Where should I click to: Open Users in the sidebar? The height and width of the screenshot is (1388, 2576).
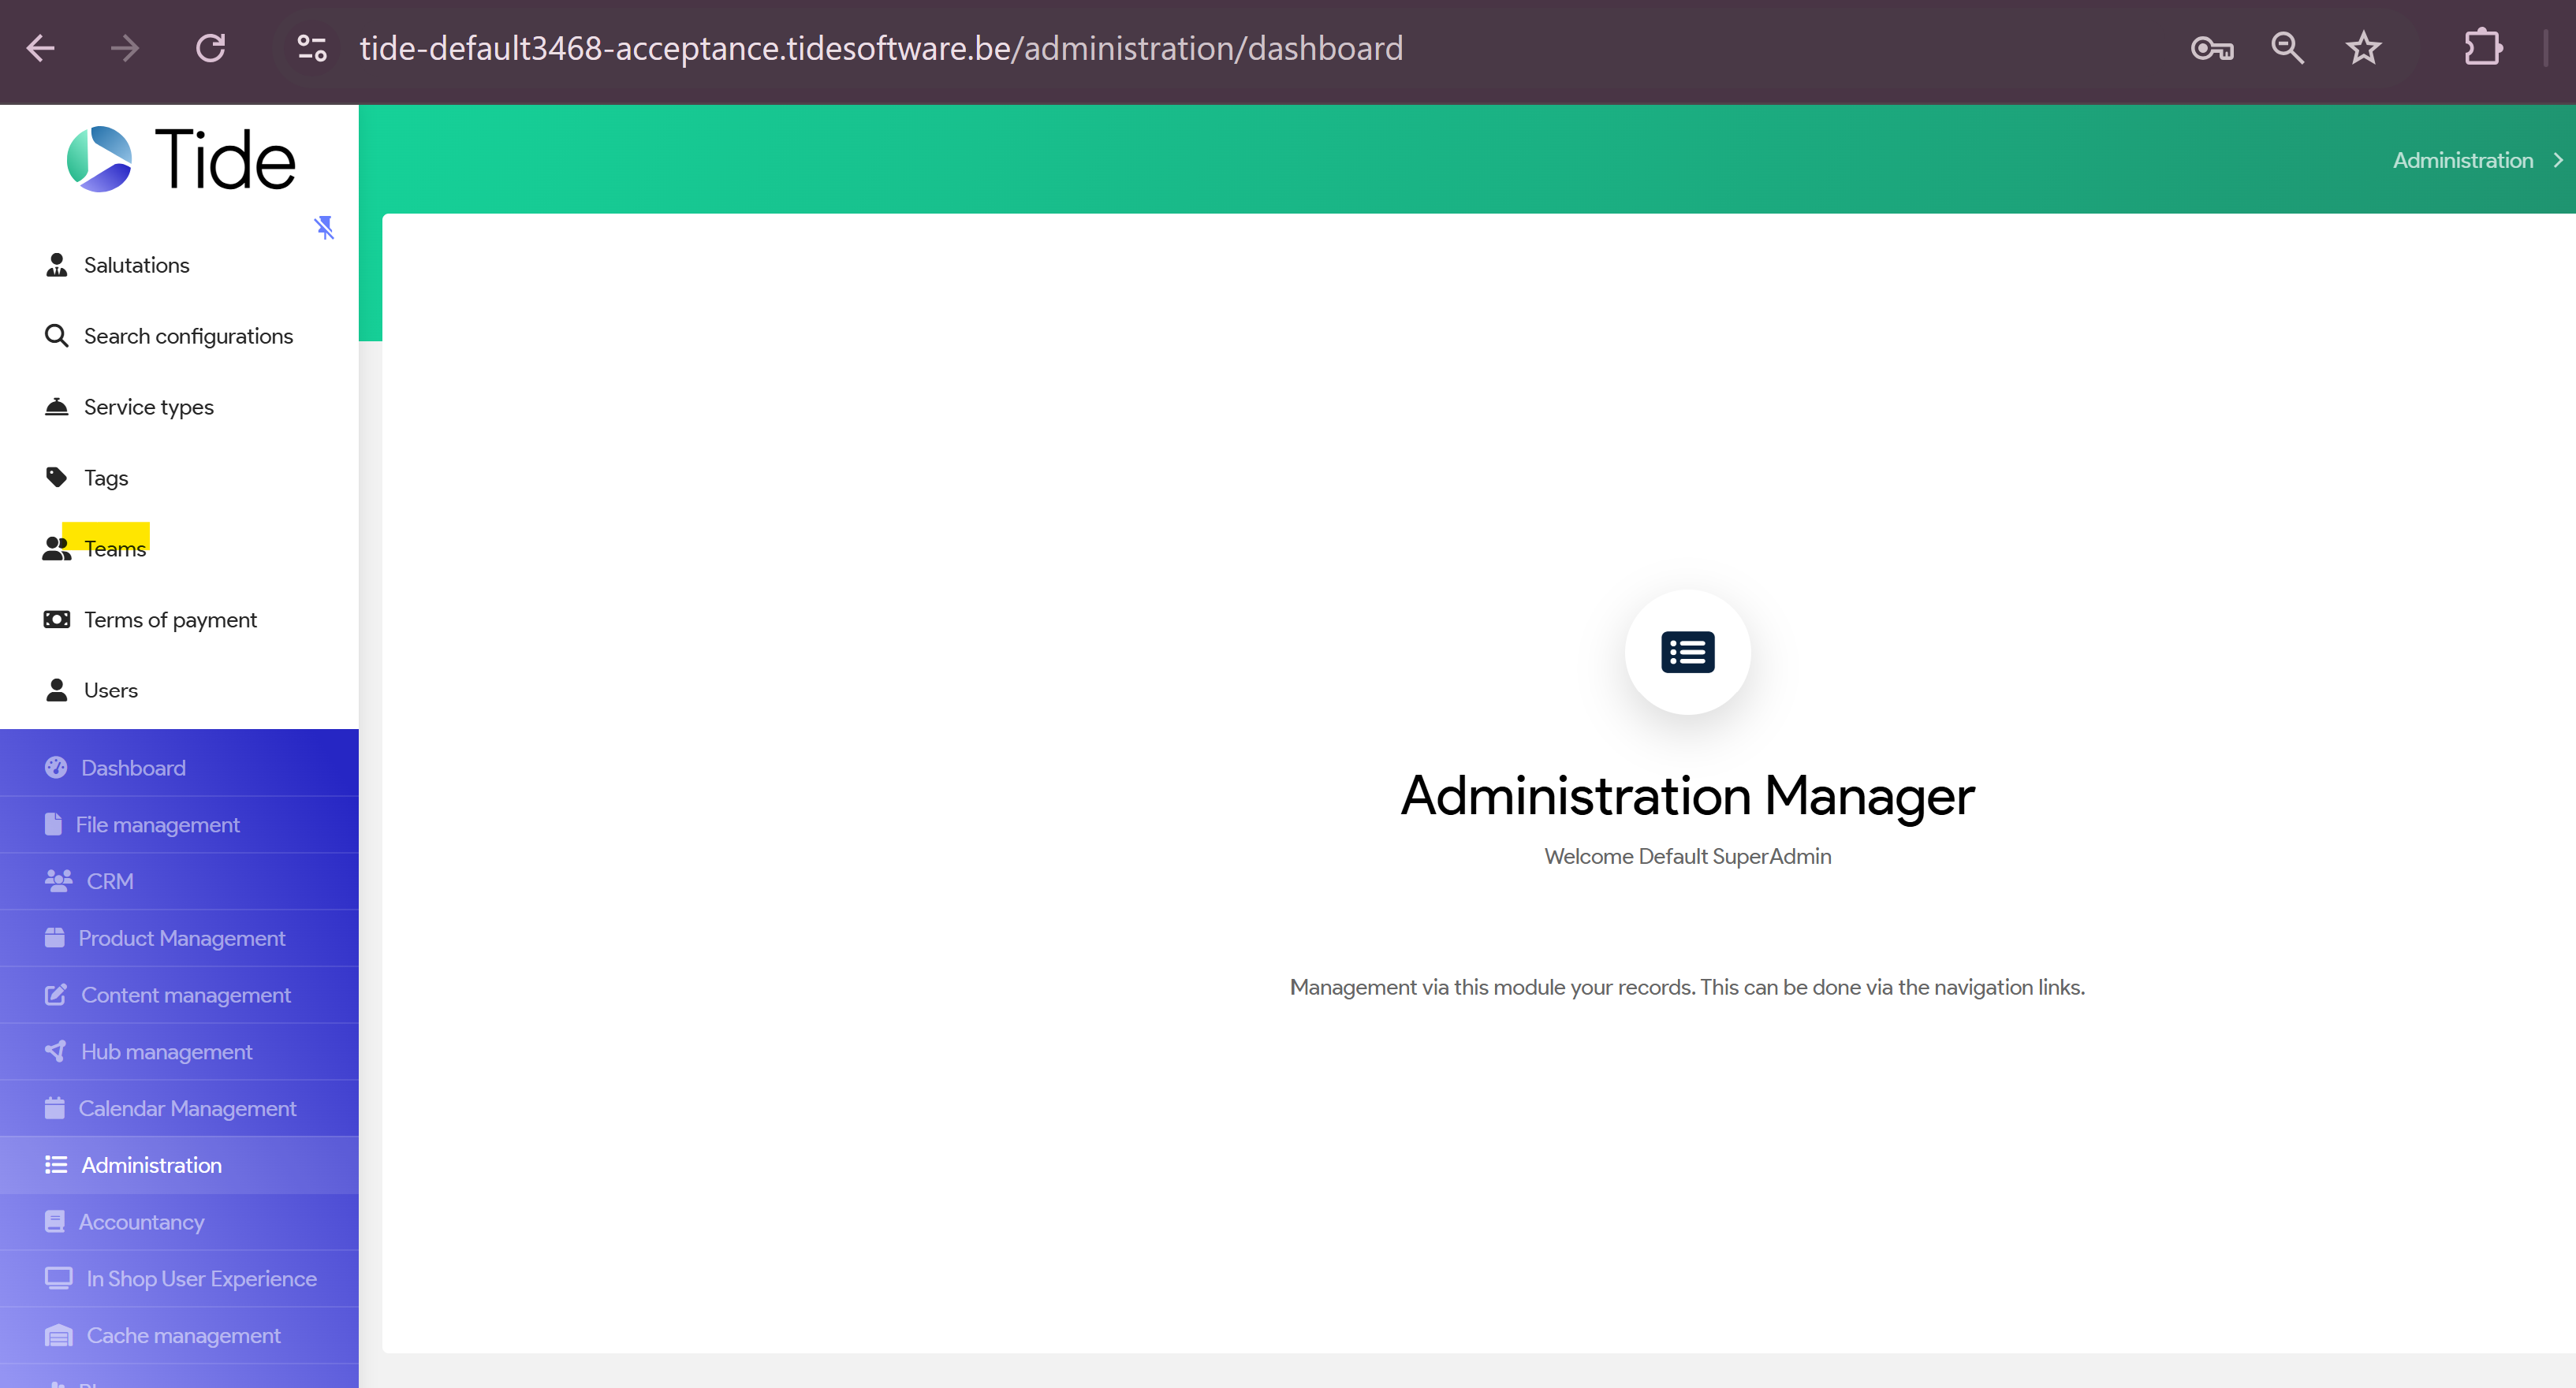coord(110,690)
